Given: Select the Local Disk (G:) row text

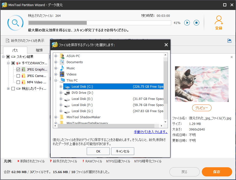Looking at the screenshot, I should pyautogui.click(x=82, y=111).
